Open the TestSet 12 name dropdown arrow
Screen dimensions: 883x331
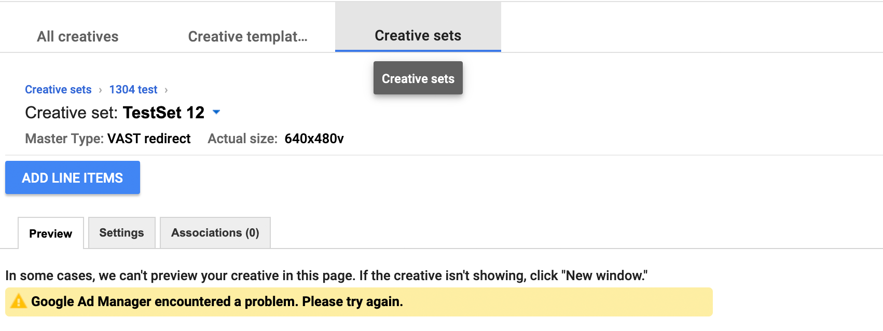[216, 113]
